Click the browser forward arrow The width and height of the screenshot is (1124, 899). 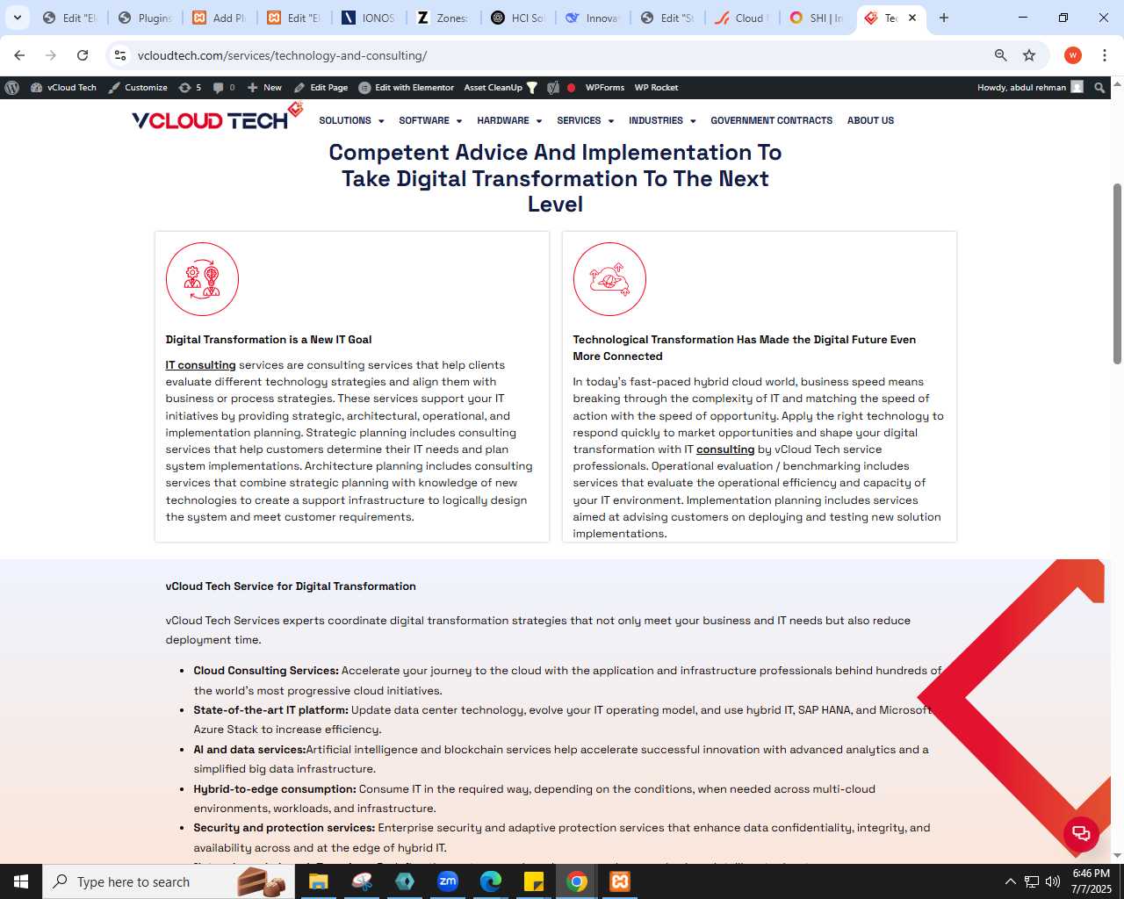pos(51,55)
